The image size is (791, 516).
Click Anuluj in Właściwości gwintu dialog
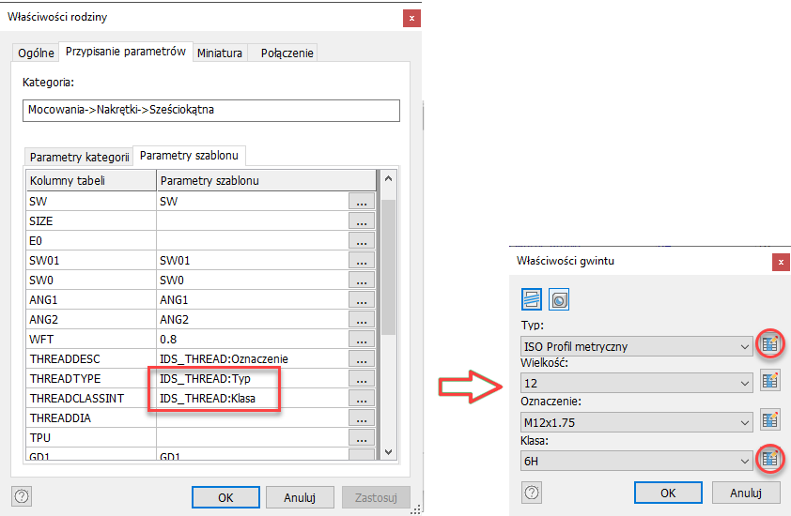746,493
